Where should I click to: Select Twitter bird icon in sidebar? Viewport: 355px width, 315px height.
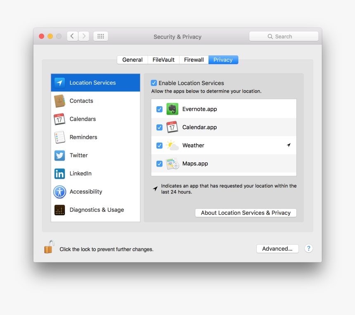[59, 155]
